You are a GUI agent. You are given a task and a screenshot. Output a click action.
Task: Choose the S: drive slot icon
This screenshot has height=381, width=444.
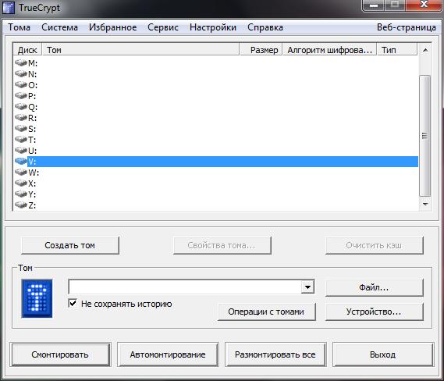click(21, 128)
